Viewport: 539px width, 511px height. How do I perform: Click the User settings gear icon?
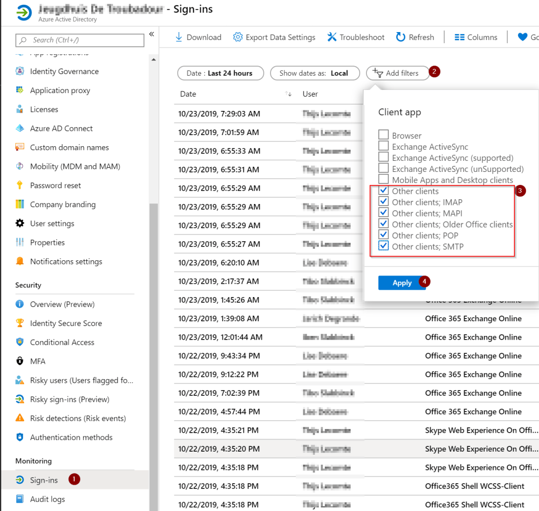(20, 223)
